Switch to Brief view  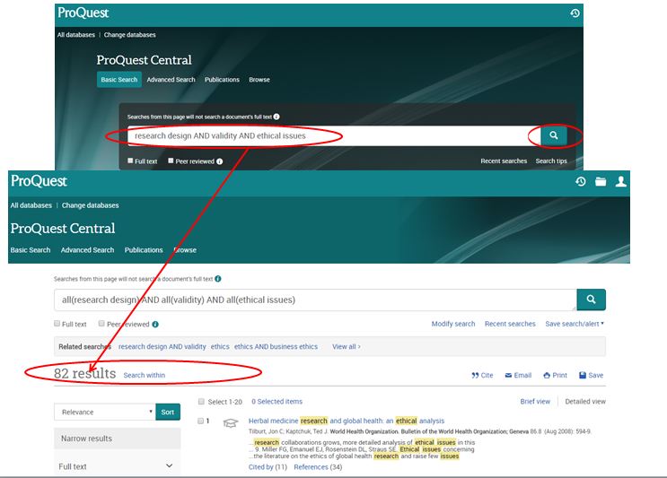(535, 402)
